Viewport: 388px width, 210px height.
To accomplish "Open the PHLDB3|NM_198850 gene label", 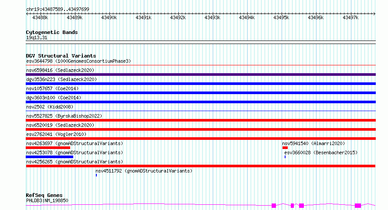I will pyautogui.click(x=47, y=200).
